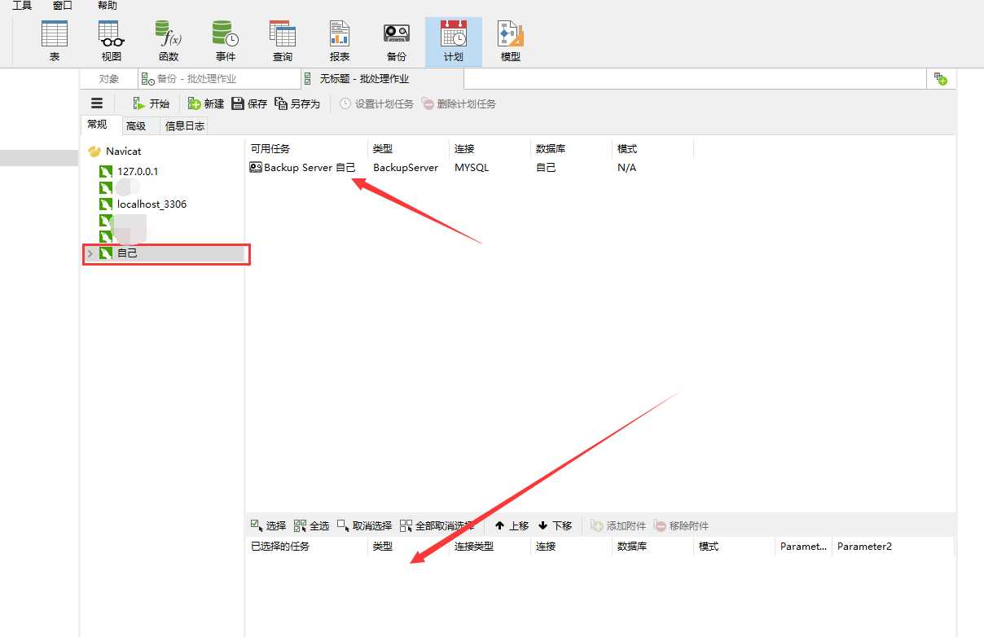Click the 移除附件 remove attachment button
This screenshot has width=984, height=637.
pos(681,525)
